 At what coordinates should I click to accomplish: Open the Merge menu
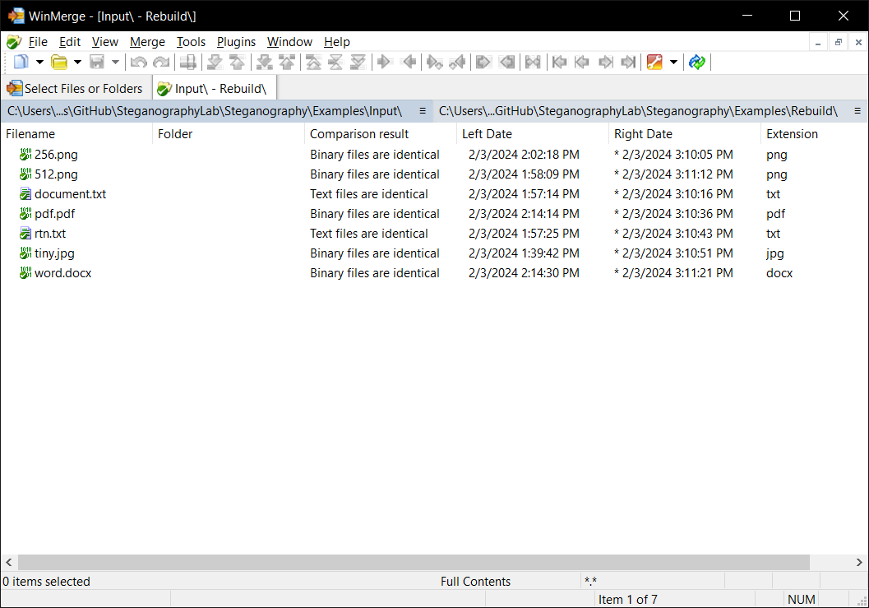[147, 42]
